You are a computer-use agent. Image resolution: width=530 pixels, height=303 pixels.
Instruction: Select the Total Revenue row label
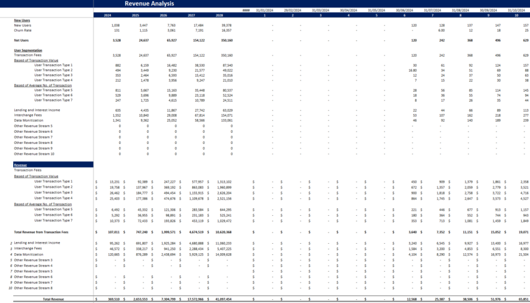[54, 299]
